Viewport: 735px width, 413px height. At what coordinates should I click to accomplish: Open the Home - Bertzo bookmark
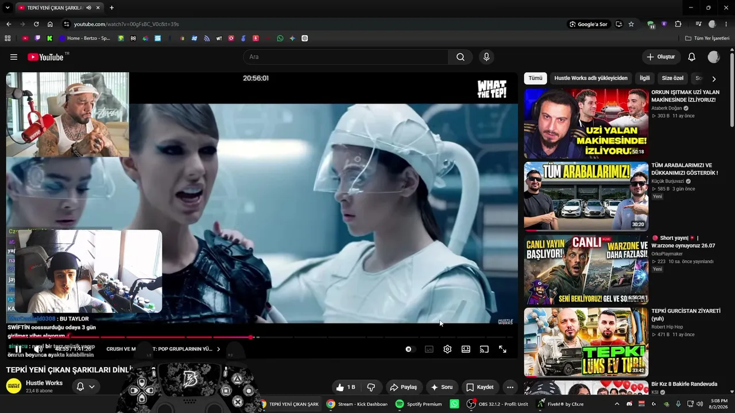(84, 38)
